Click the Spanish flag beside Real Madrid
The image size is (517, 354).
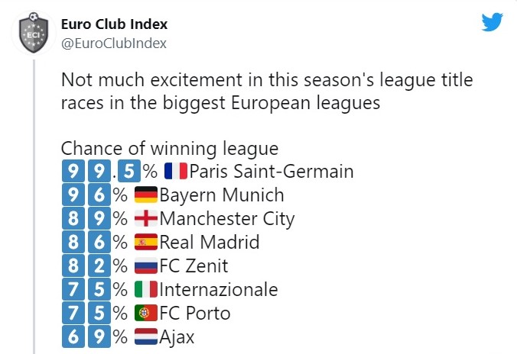(x=146, y=242)
